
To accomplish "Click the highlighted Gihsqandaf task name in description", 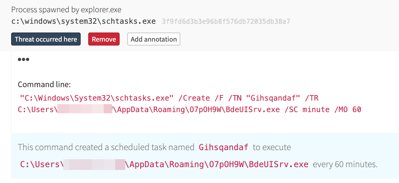I will pyautogui.click(x=224, y=147).
